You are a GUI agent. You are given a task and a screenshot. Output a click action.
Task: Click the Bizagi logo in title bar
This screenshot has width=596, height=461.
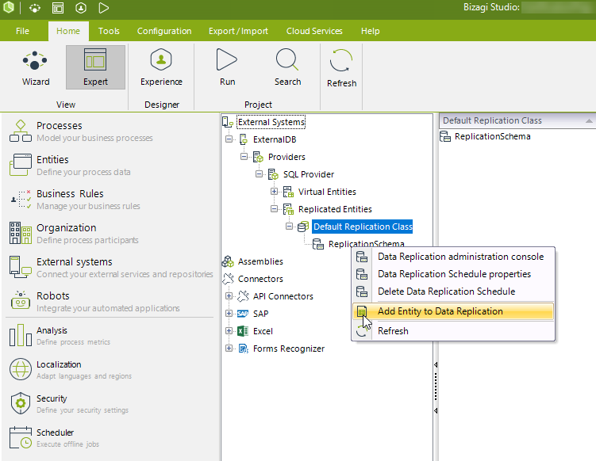tap(9, 7)
